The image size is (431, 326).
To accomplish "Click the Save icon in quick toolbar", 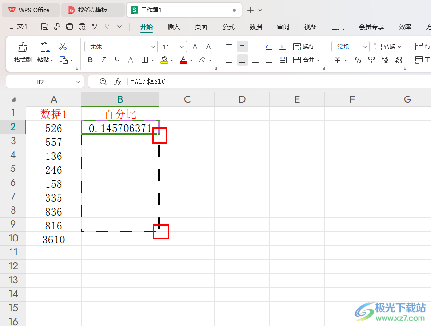I will click(x=44, y=27).
